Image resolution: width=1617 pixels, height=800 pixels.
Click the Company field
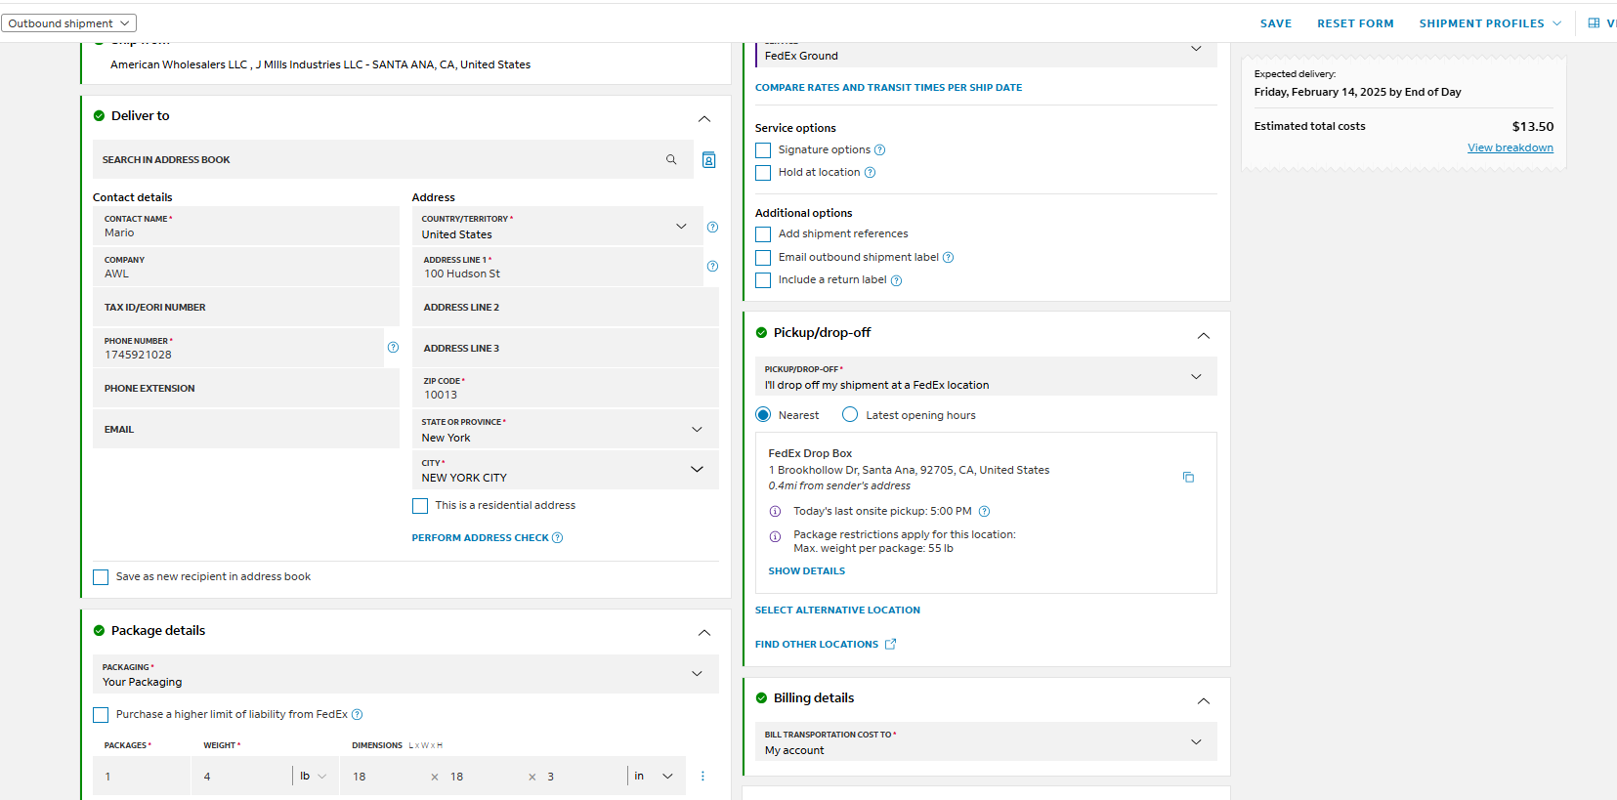[246, 267]
